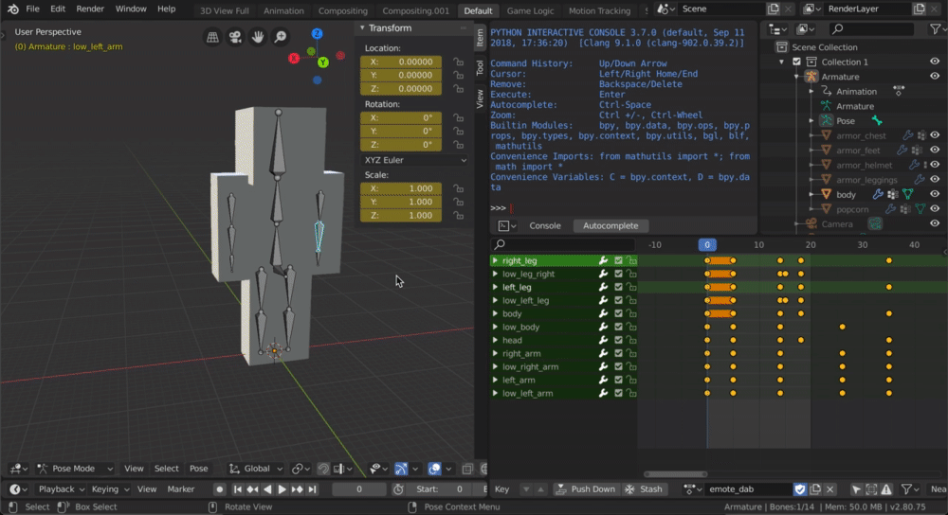Open the Pose Mode dropdown

coord(75,469)
